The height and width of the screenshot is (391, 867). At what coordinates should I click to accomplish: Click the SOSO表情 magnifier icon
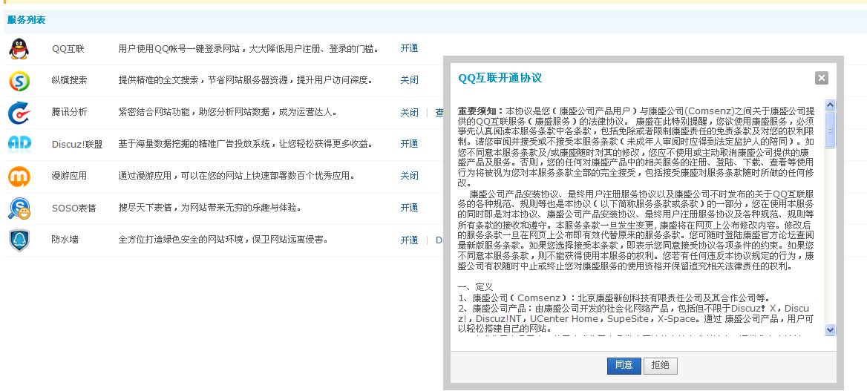point(19,208)
